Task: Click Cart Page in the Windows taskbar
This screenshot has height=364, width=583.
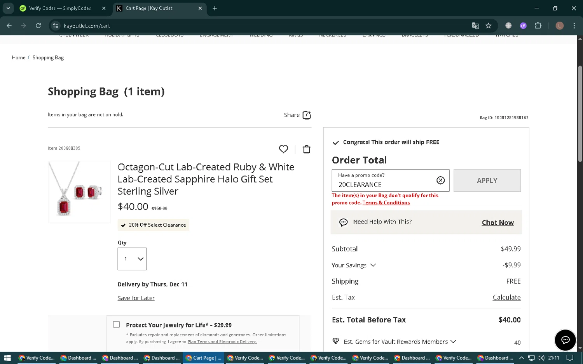Action: pyautogui.click(x=203, y=358)
